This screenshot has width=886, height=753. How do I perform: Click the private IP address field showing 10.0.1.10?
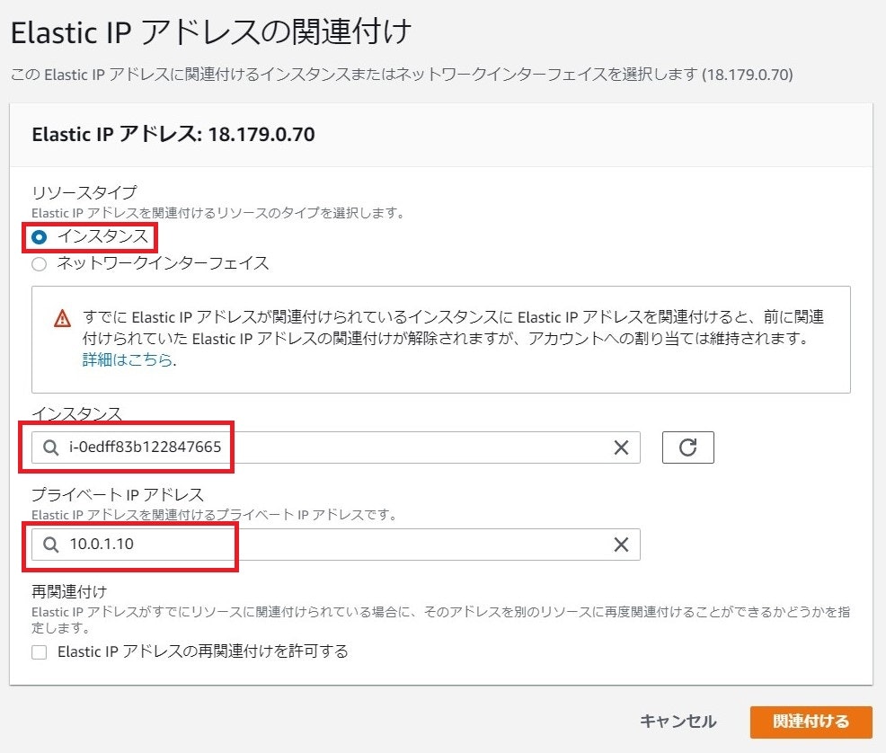[336, 545]
